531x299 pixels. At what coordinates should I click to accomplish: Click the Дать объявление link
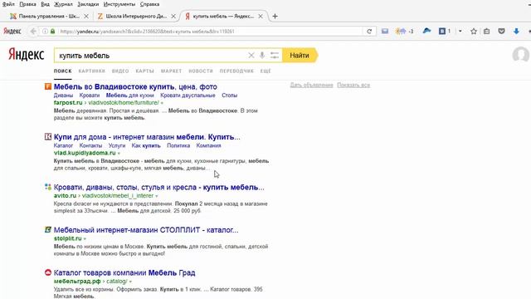pos(312,85)
